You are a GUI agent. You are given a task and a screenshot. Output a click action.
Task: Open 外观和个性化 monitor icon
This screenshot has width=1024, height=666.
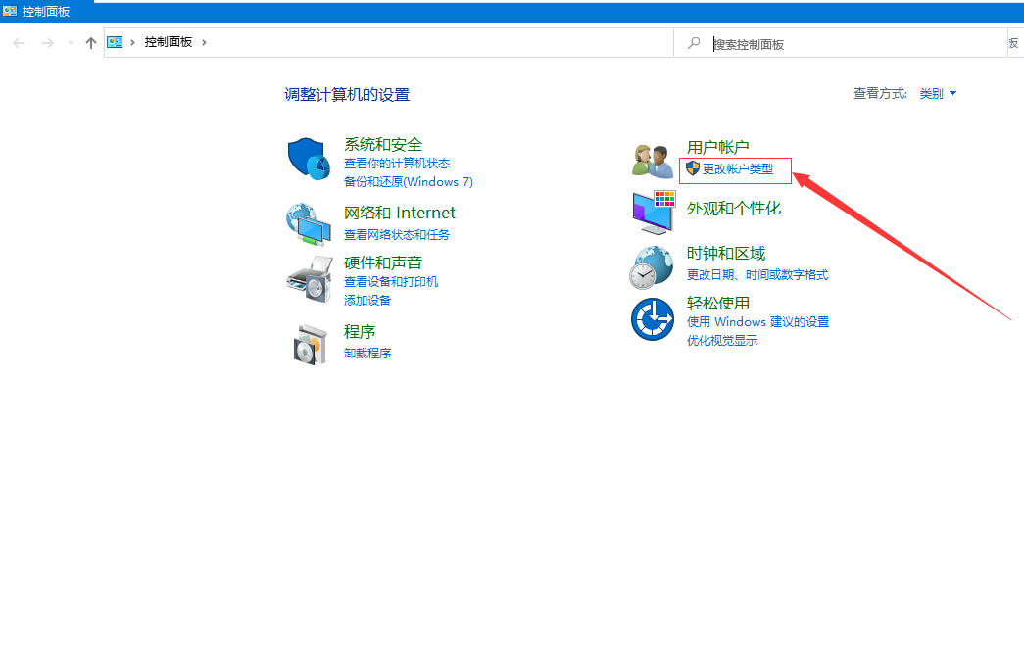tap(652, 211)
